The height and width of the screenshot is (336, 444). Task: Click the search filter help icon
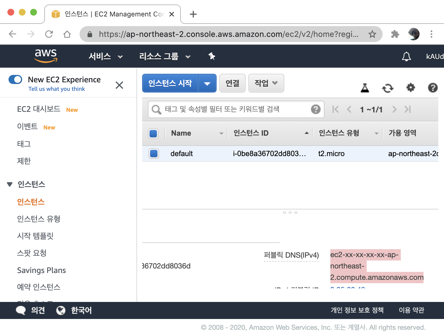316,109
